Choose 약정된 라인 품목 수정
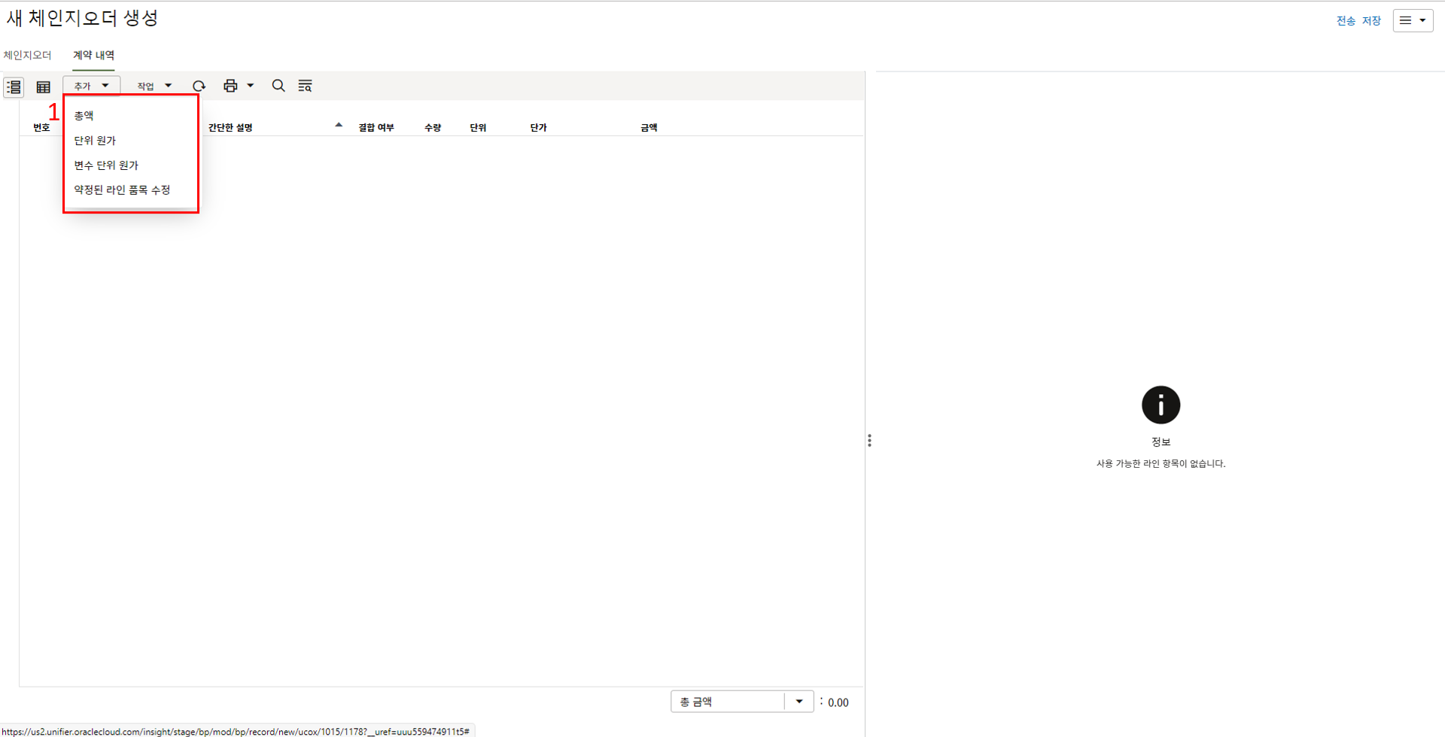 coord(122,190)
